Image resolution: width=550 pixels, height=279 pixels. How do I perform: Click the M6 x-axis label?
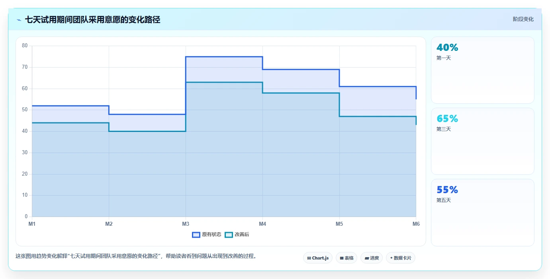click(416, 224)
